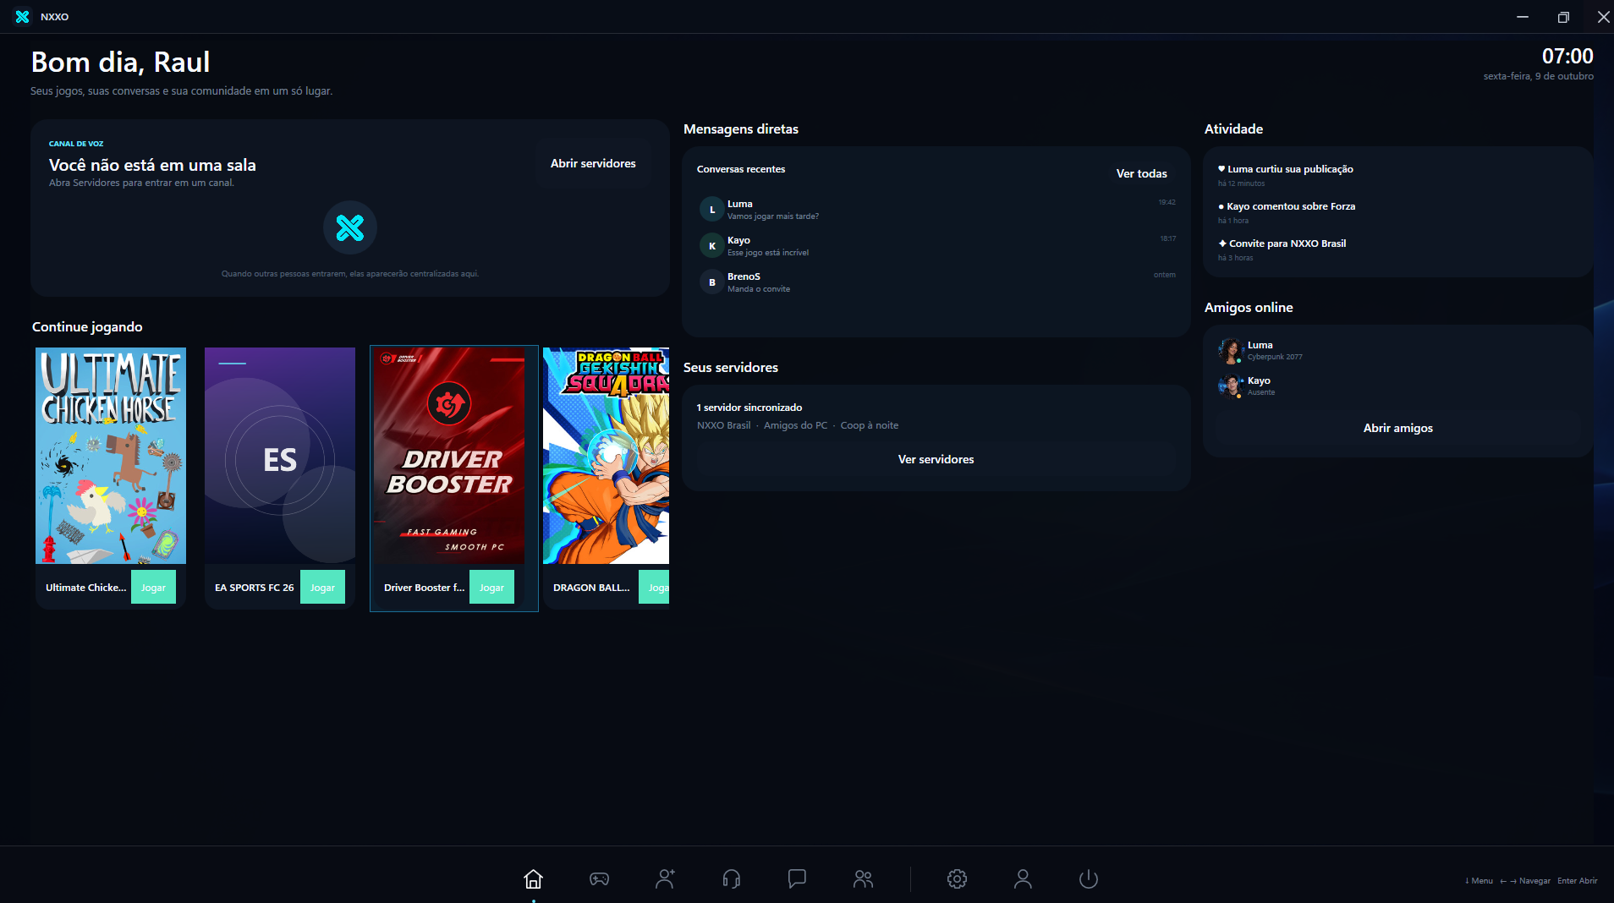Open Dragon Ball Gekishin Squadra cover art
Image resolution: width=1614 pixels, height=903 pixels.
click(606, 456)
